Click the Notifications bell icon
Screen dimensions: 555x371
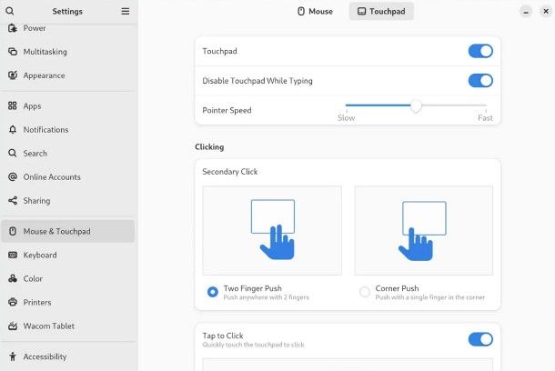point(13,129)
